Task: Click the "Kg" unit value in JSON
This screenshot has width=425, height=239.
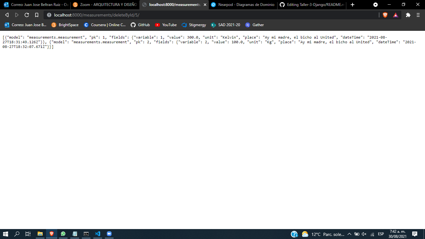Action: 269,42
